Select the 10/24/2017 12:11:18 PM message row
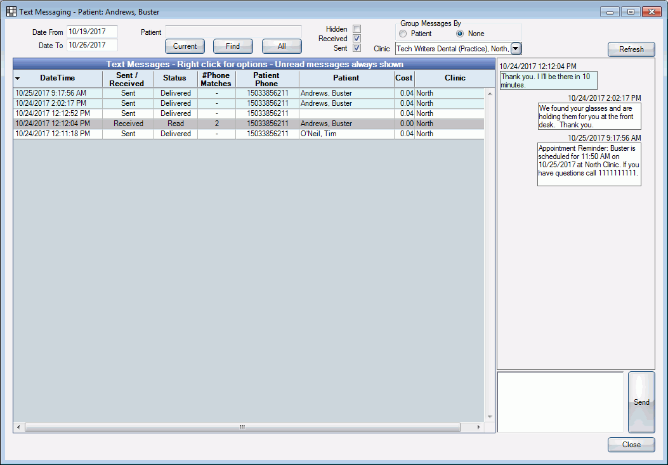Image resolution: width=668 pixels, height=465 pixels. [249, 134]
